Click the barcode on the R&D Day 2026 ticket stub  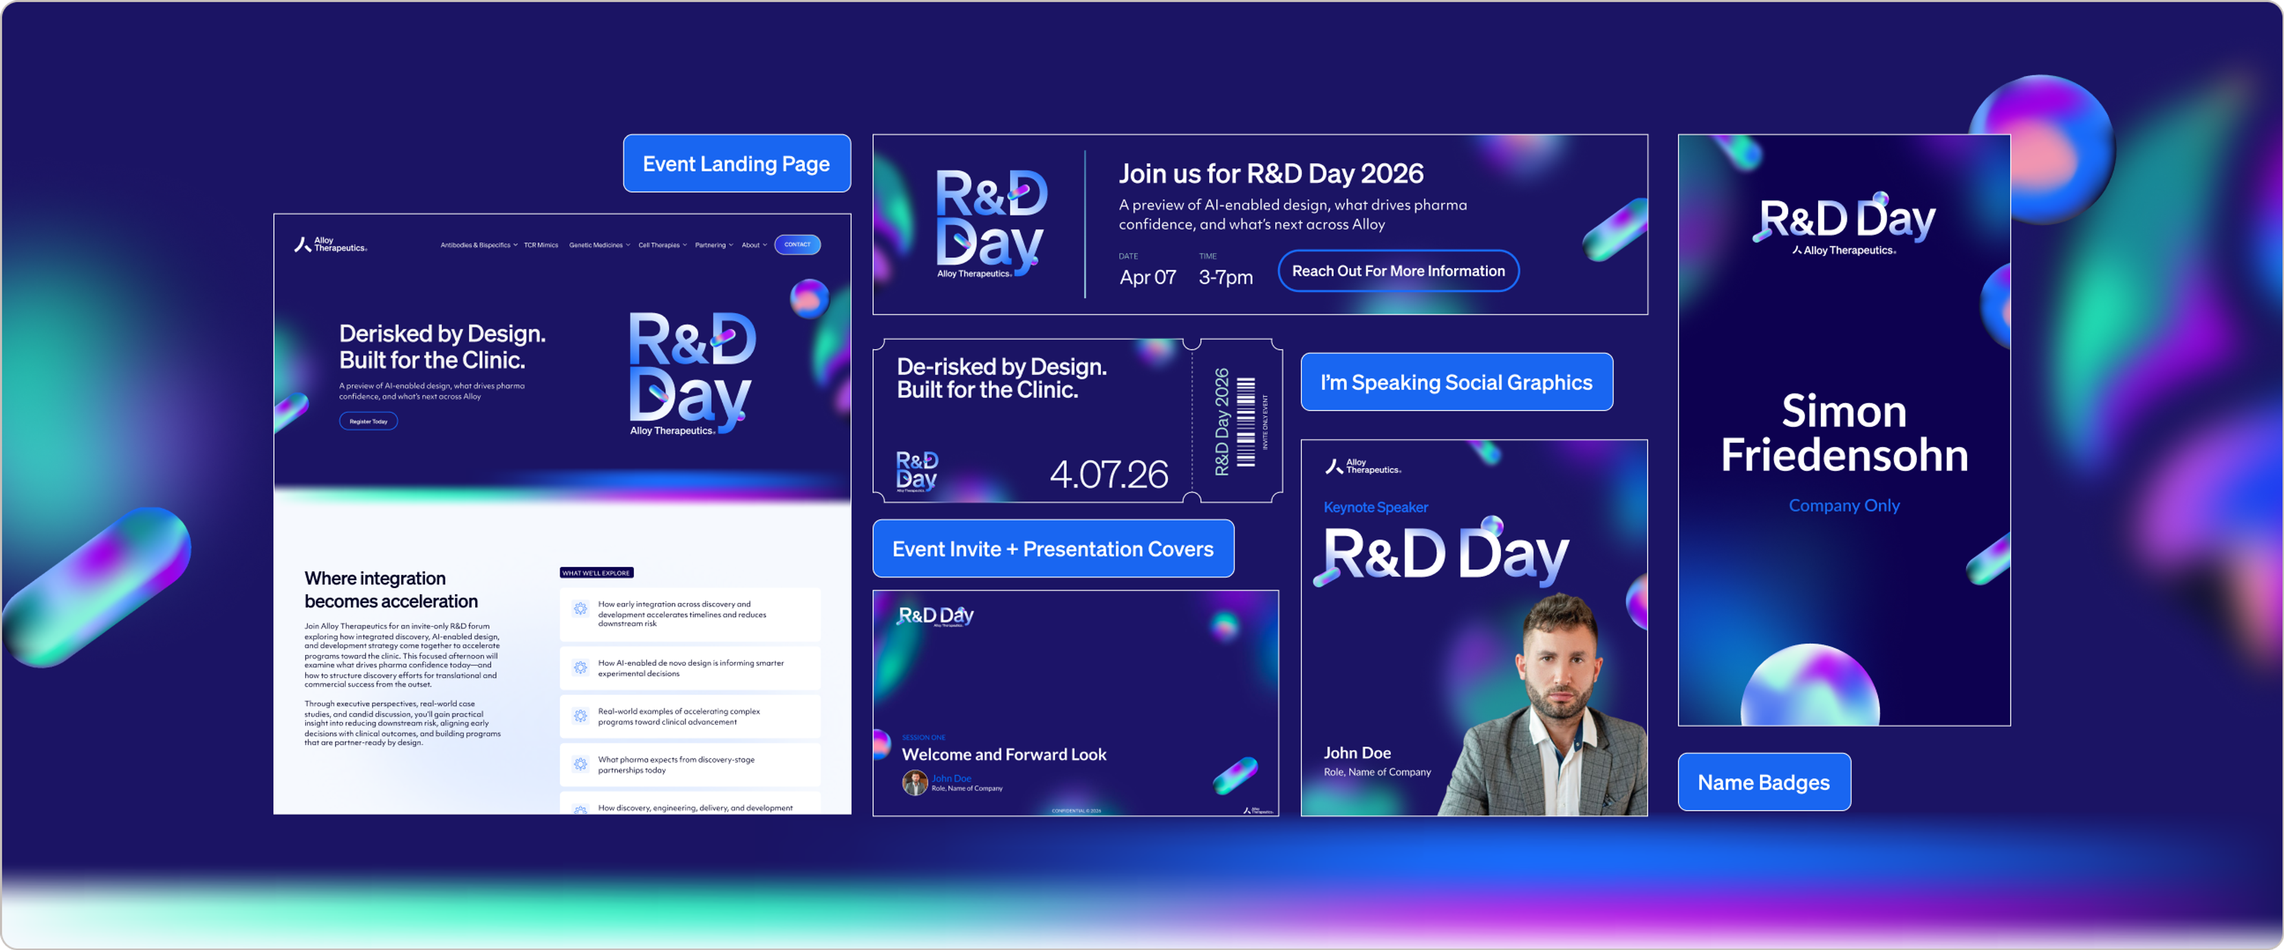pyautogui.click(x=1245, y=421)
